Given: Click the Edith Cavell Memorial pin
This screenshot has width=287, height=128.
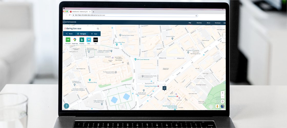Looking at the screenshot, I should click(135, 59).
